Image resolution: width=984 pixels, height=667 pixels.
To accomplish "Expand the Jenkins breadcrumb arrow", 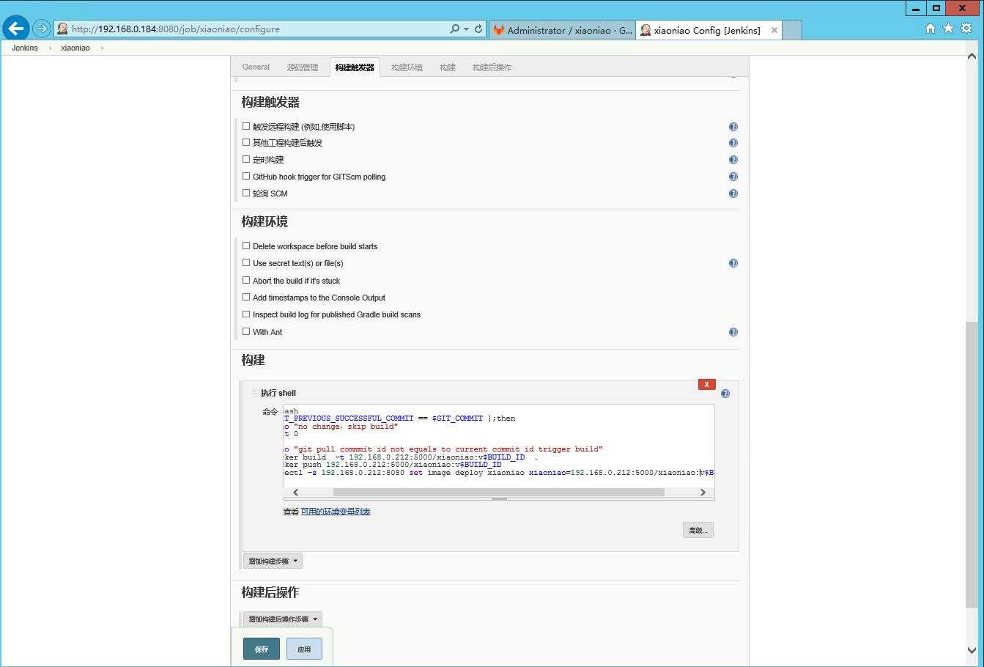I will tap(50, 48).
